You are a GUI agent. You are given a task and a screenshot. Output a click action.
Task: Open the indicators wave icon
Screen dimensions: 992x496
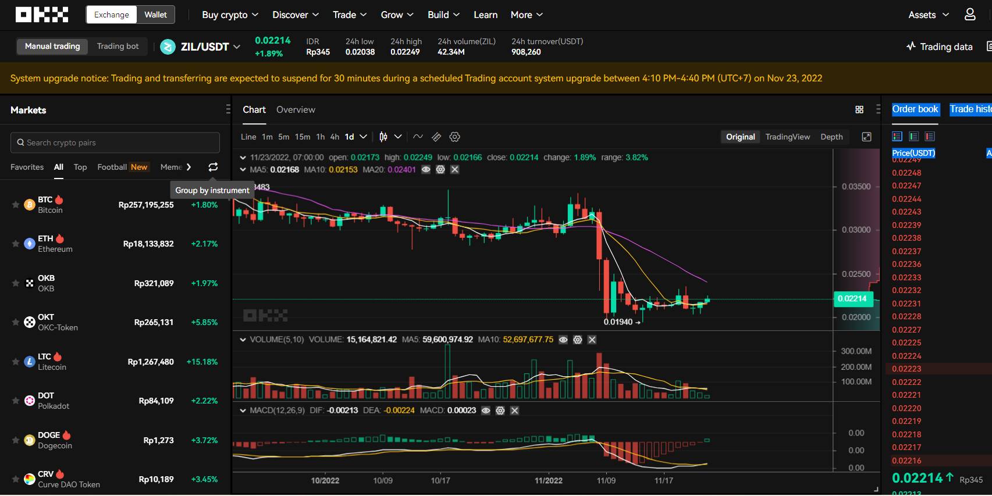point(418,137)
